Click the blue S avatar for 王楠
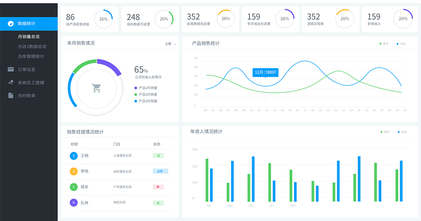421x221 pixels. [74, 156]
